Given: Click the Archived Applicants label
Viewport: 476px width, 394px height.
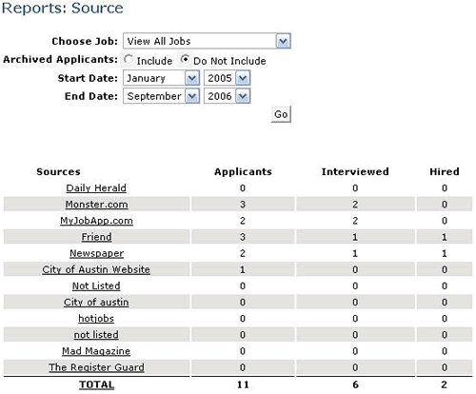Looking at the screenshot, I should pyautogui.click(x=61, y=59).
